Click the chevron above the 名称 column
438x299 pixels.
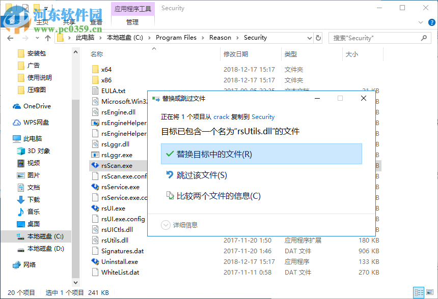pyautogui.click(x=153, y=48)
